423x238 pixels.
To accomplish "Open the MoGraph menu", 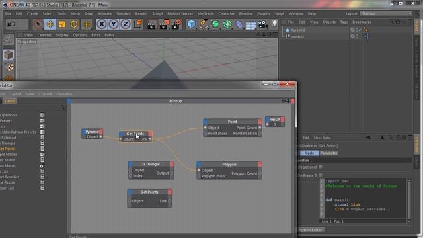I will click(206, 13).
